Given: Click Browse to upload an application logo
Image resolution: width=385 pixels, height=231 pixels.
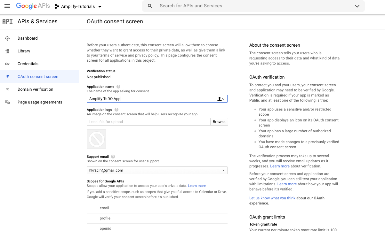Looking at the screenshot, I should (219, 121).
